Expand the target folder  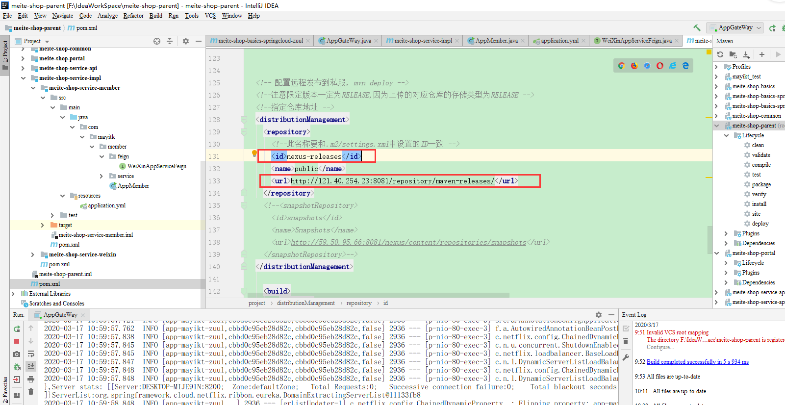click(x=43, y=225)
